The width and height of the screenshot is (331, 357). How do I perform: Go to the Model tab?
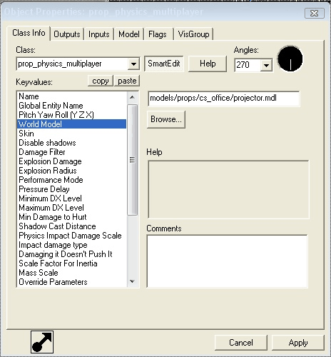click(129, 34)
